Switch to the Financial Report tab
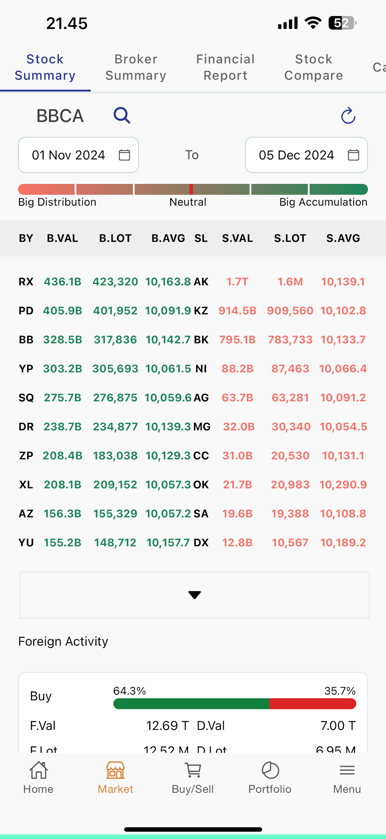 click(225, 67)
